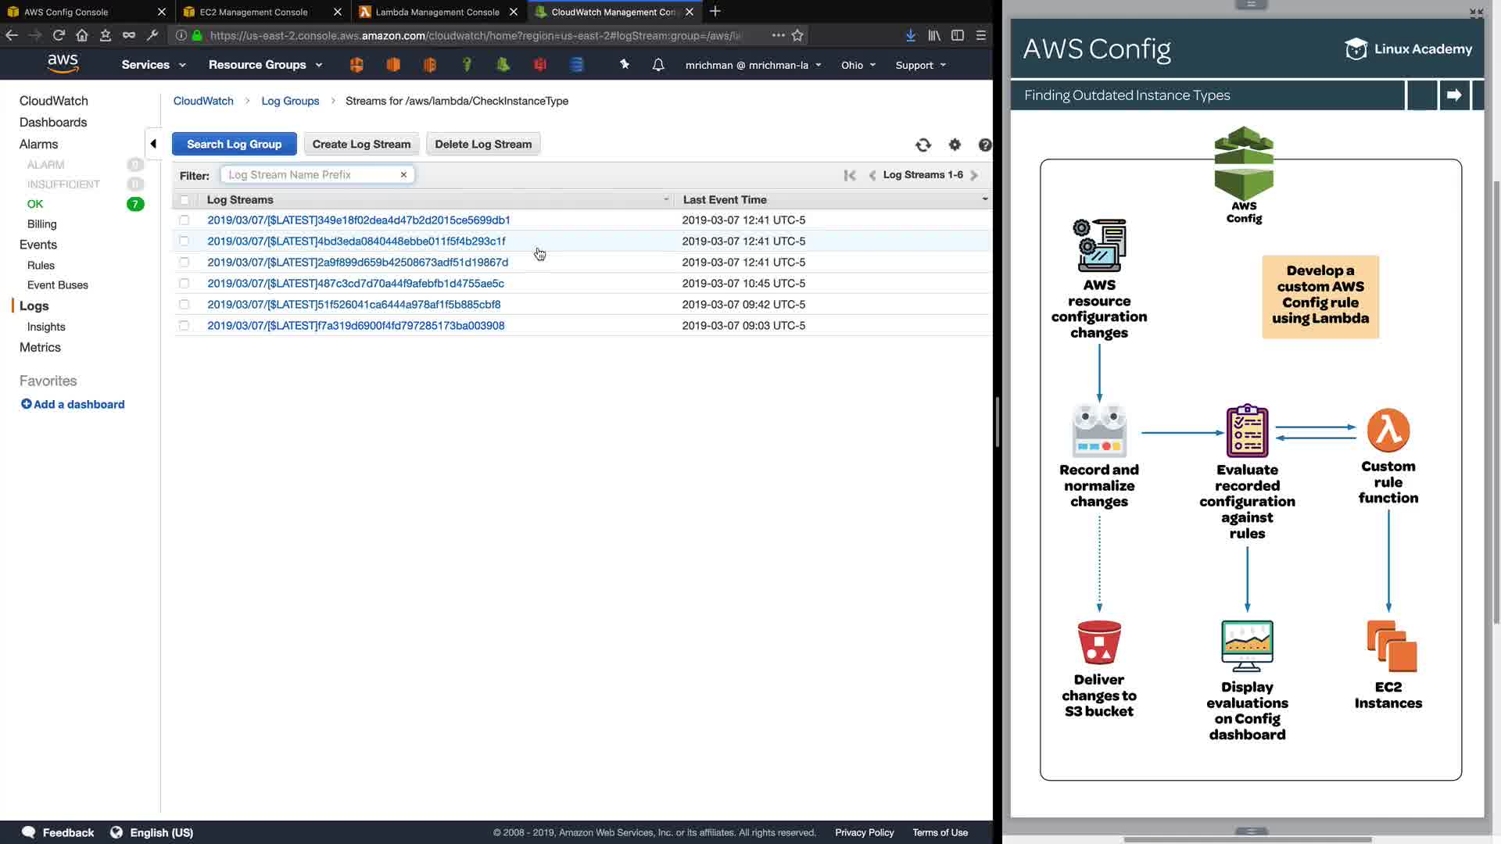
Task: Click the Search Log Group button
Action: (x=234, y=144)
